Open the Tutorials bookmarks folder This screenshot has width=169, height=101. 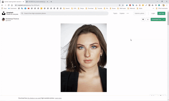[x=99, y=8]
